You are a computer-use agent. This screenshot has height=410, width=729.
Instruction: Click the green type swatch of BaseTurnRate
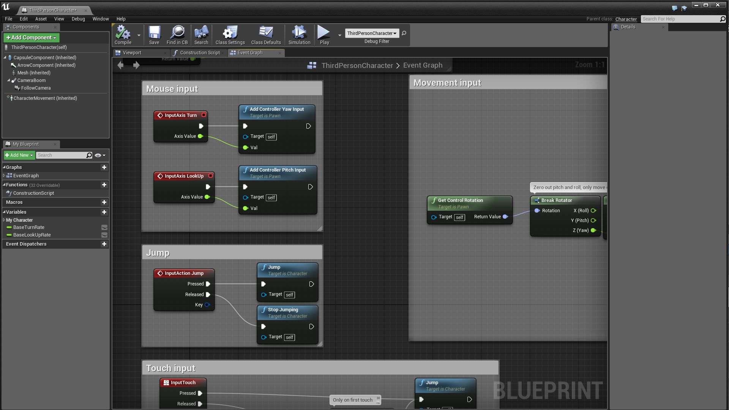pyautogui.click(x=9, y=227)
